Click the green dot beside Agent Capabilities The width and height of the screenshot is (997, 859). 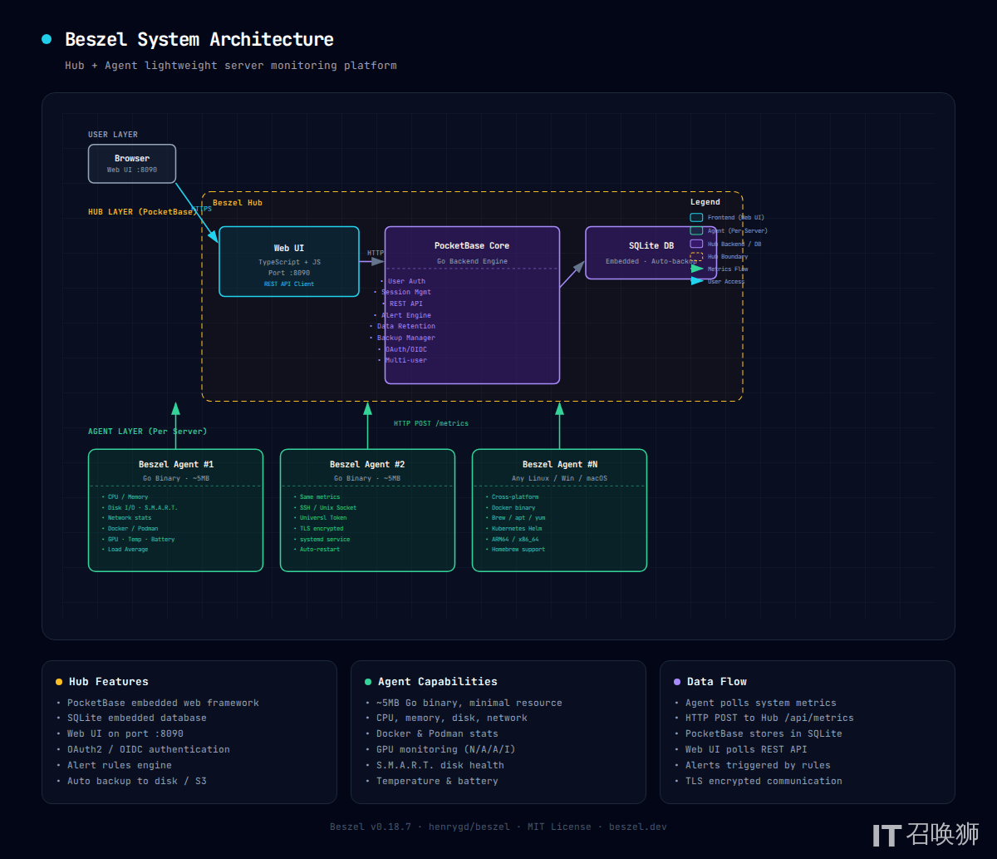click(x=368, y=682)
